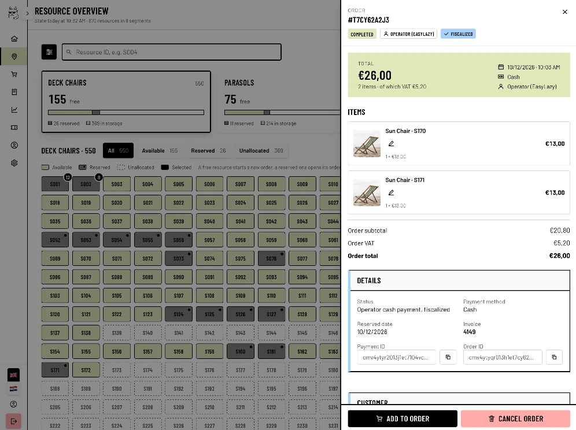
Task: Click the red logout icon
Action: click(x=14, y=421)
